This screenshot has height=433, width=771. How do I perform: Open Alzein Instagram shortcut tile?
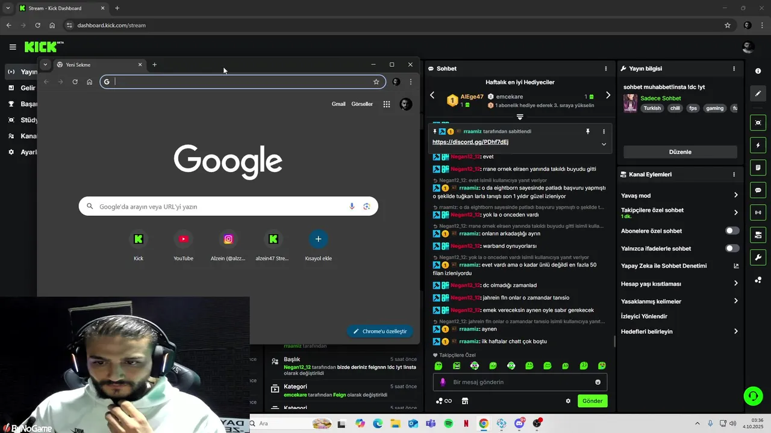click(228, 245)
